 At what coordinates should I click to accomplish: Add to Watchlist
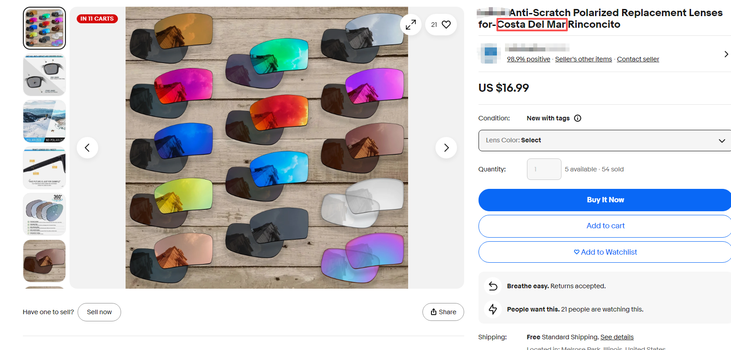(x=605, y=252)
